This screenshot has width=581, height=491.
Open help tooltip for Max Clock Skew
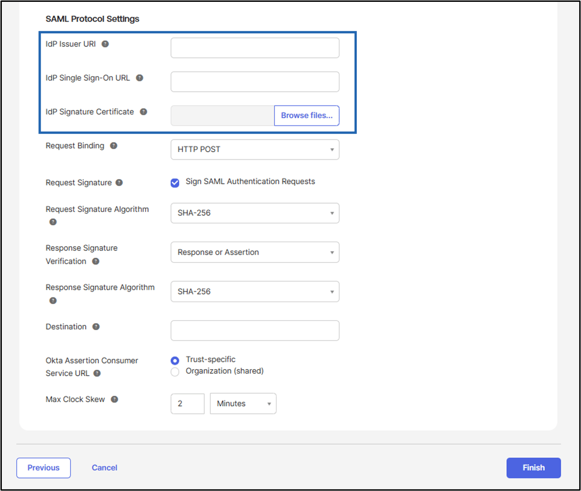click(x=114, y=399)
